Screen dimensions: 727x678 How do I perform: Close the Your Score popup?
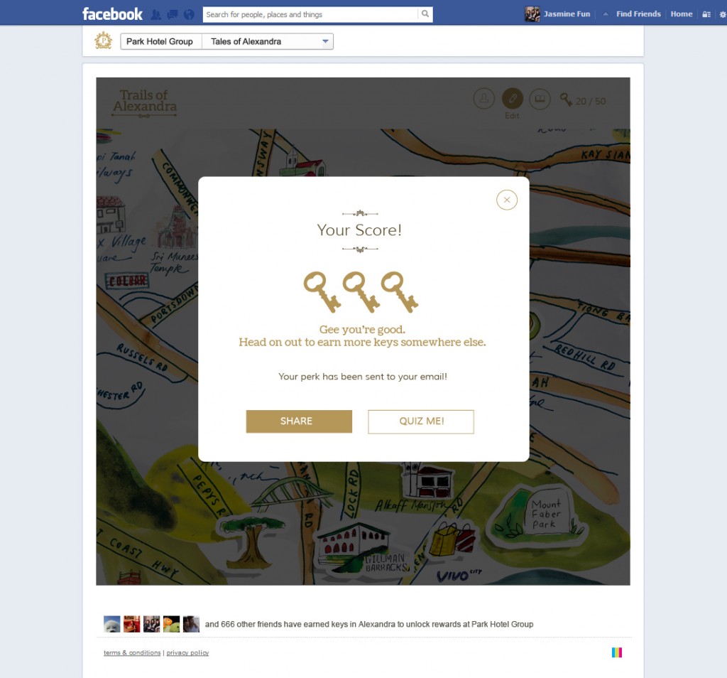pos(507,200)
